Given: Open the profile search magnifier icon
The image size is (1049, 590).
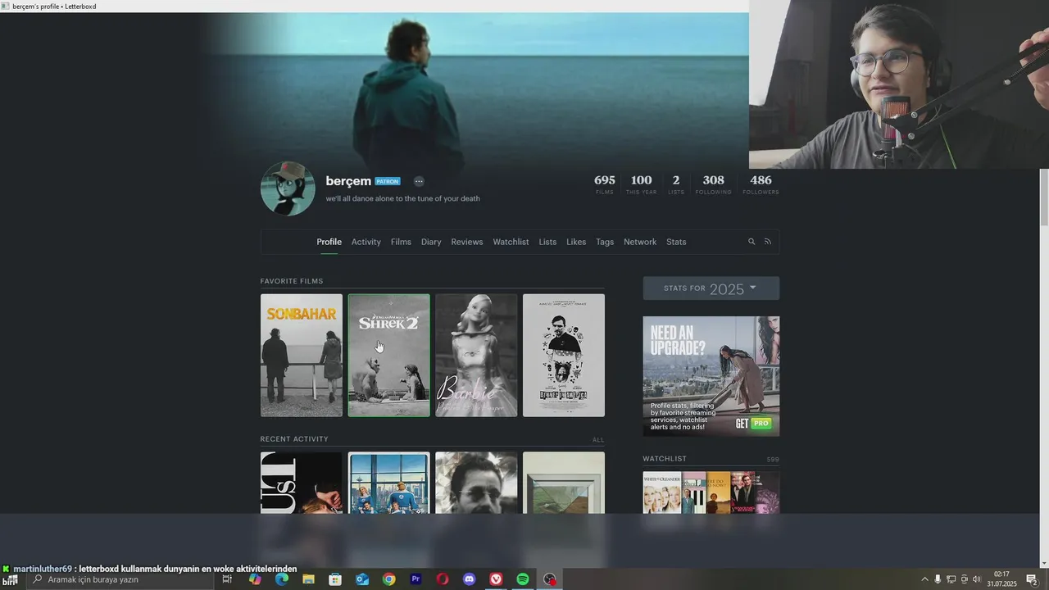Looking at the screenshot, I should 752,242.
